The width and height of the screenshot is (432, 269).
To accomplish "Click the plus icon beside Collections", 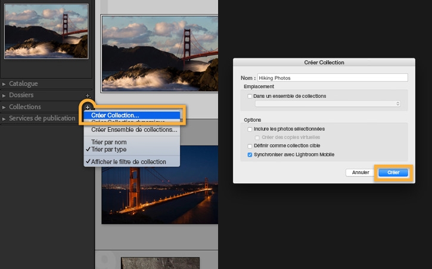I will point(88,107).
